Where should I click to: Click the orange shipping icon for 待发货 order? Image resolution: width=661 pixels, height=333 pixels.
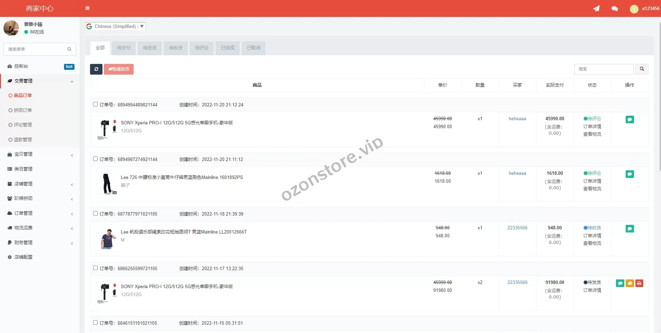pos(629,283)
